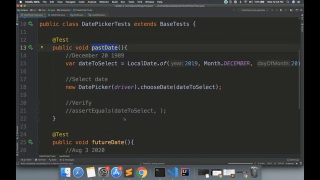The height and width of the screenshot is (180, 320).
Task: Open the Event Log button
Action: (x=292, y=160)
